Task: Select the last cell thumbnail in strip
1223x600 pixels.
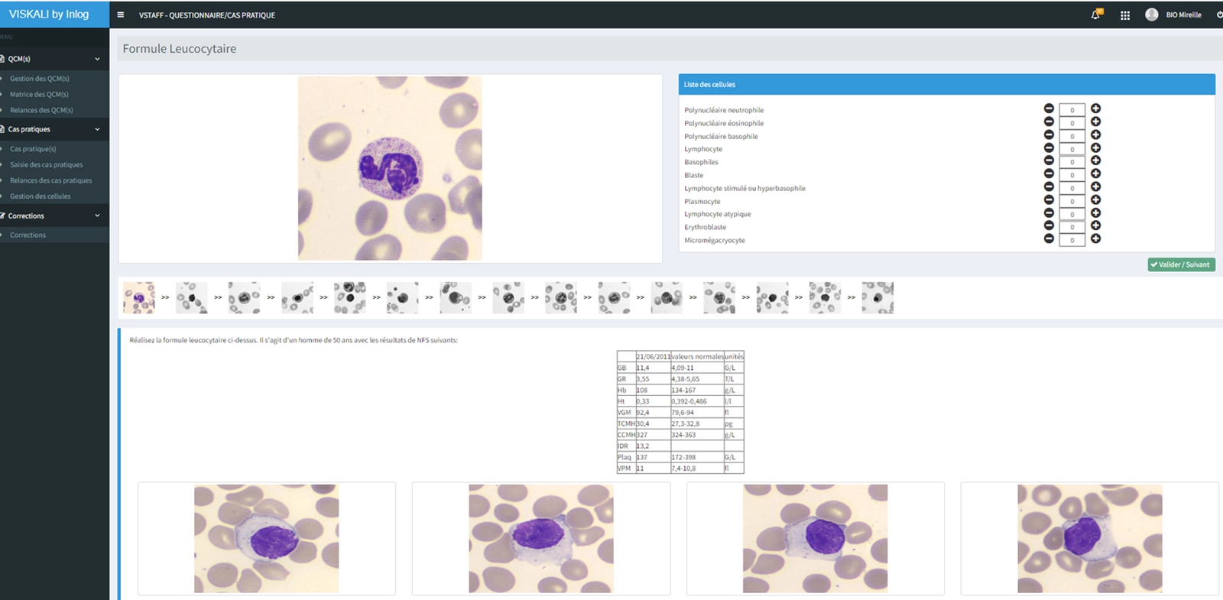Action: click(878, 297)
